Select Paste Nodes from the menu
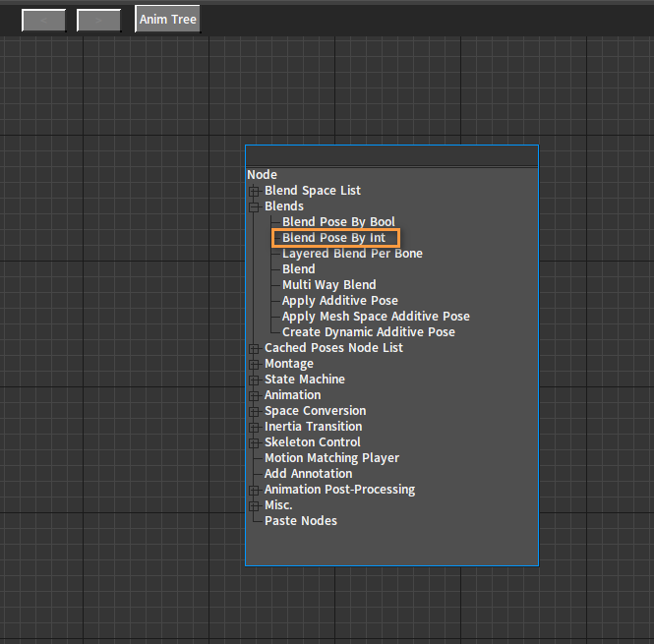654x644 pixels. click(300, 521)
